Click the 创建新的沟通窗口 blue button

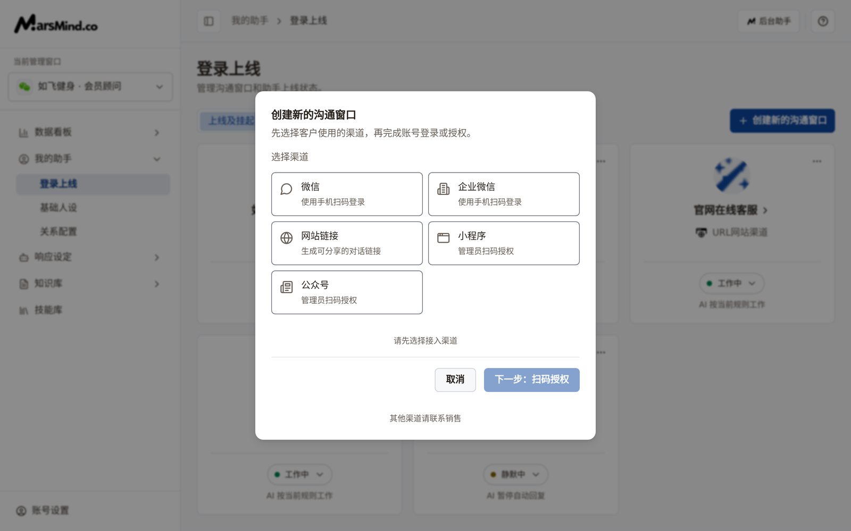(782, 121)
